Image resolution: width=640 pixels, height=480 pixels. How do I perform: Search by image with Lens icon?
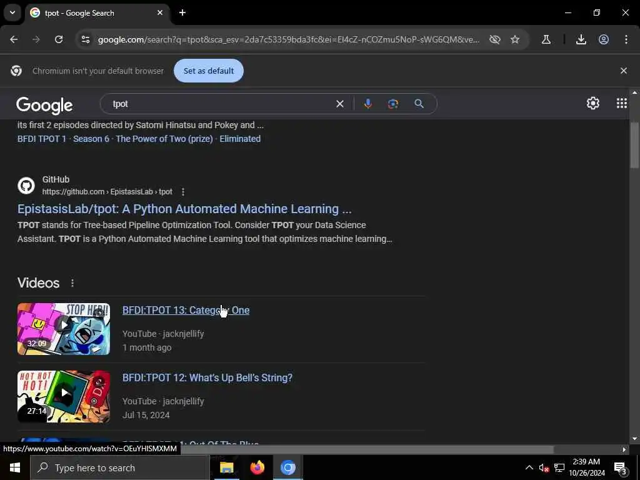(392, 104)
